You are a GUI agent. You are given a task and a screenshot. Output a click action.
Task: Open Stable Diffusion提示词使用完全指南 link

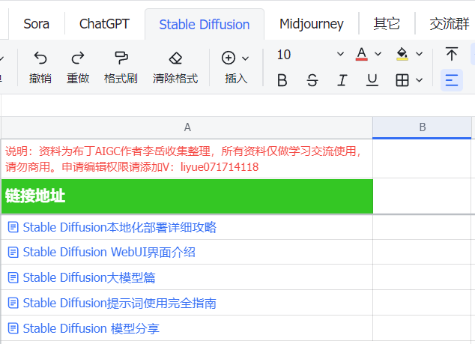click(120, 303)
